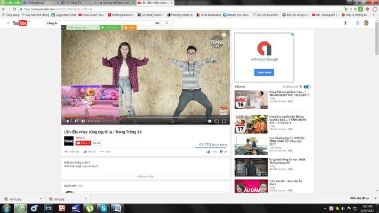Viewport: 379px width, 213px height.
Task: Click the search magnifier button
Action: 167,23
